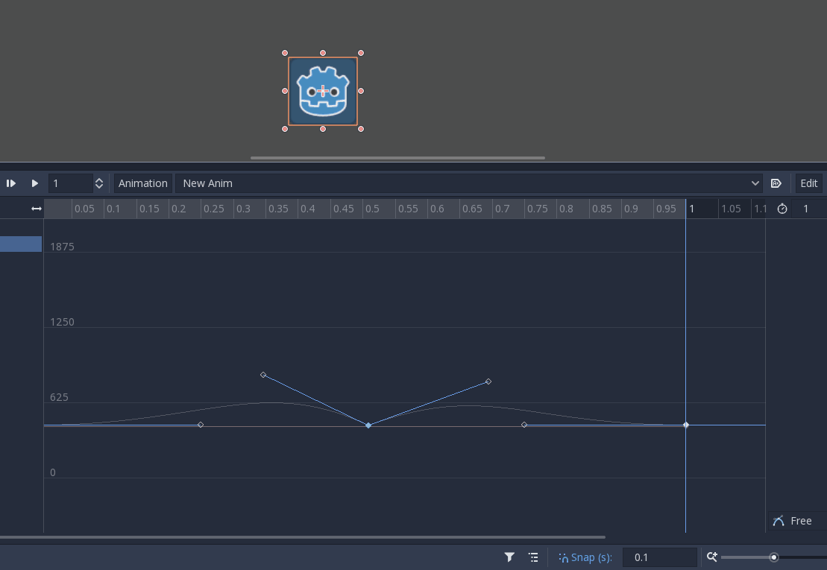This screenshot has width=827, height=570.
Task: Open the Animation menu
Action: [142, 183]
